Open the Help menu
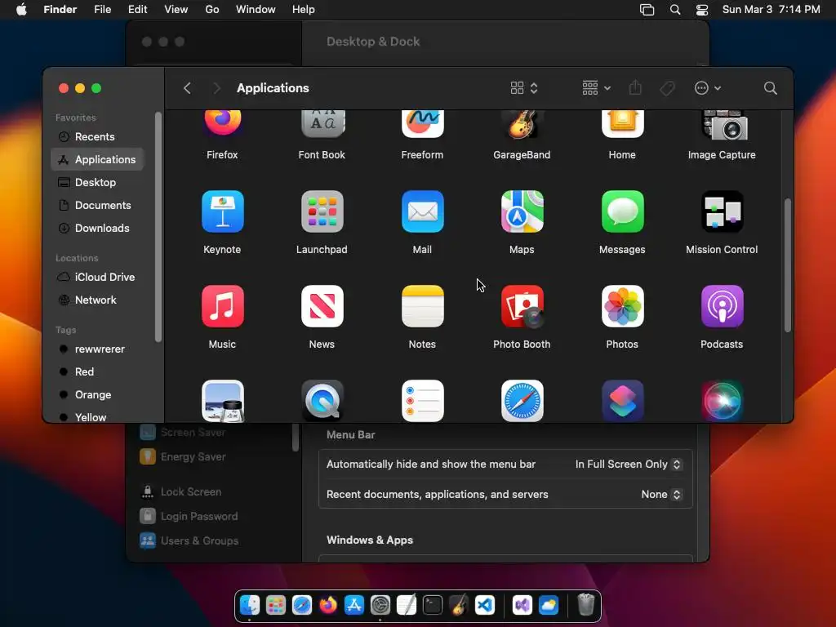836x627 pixels. [x=304, y=10]
